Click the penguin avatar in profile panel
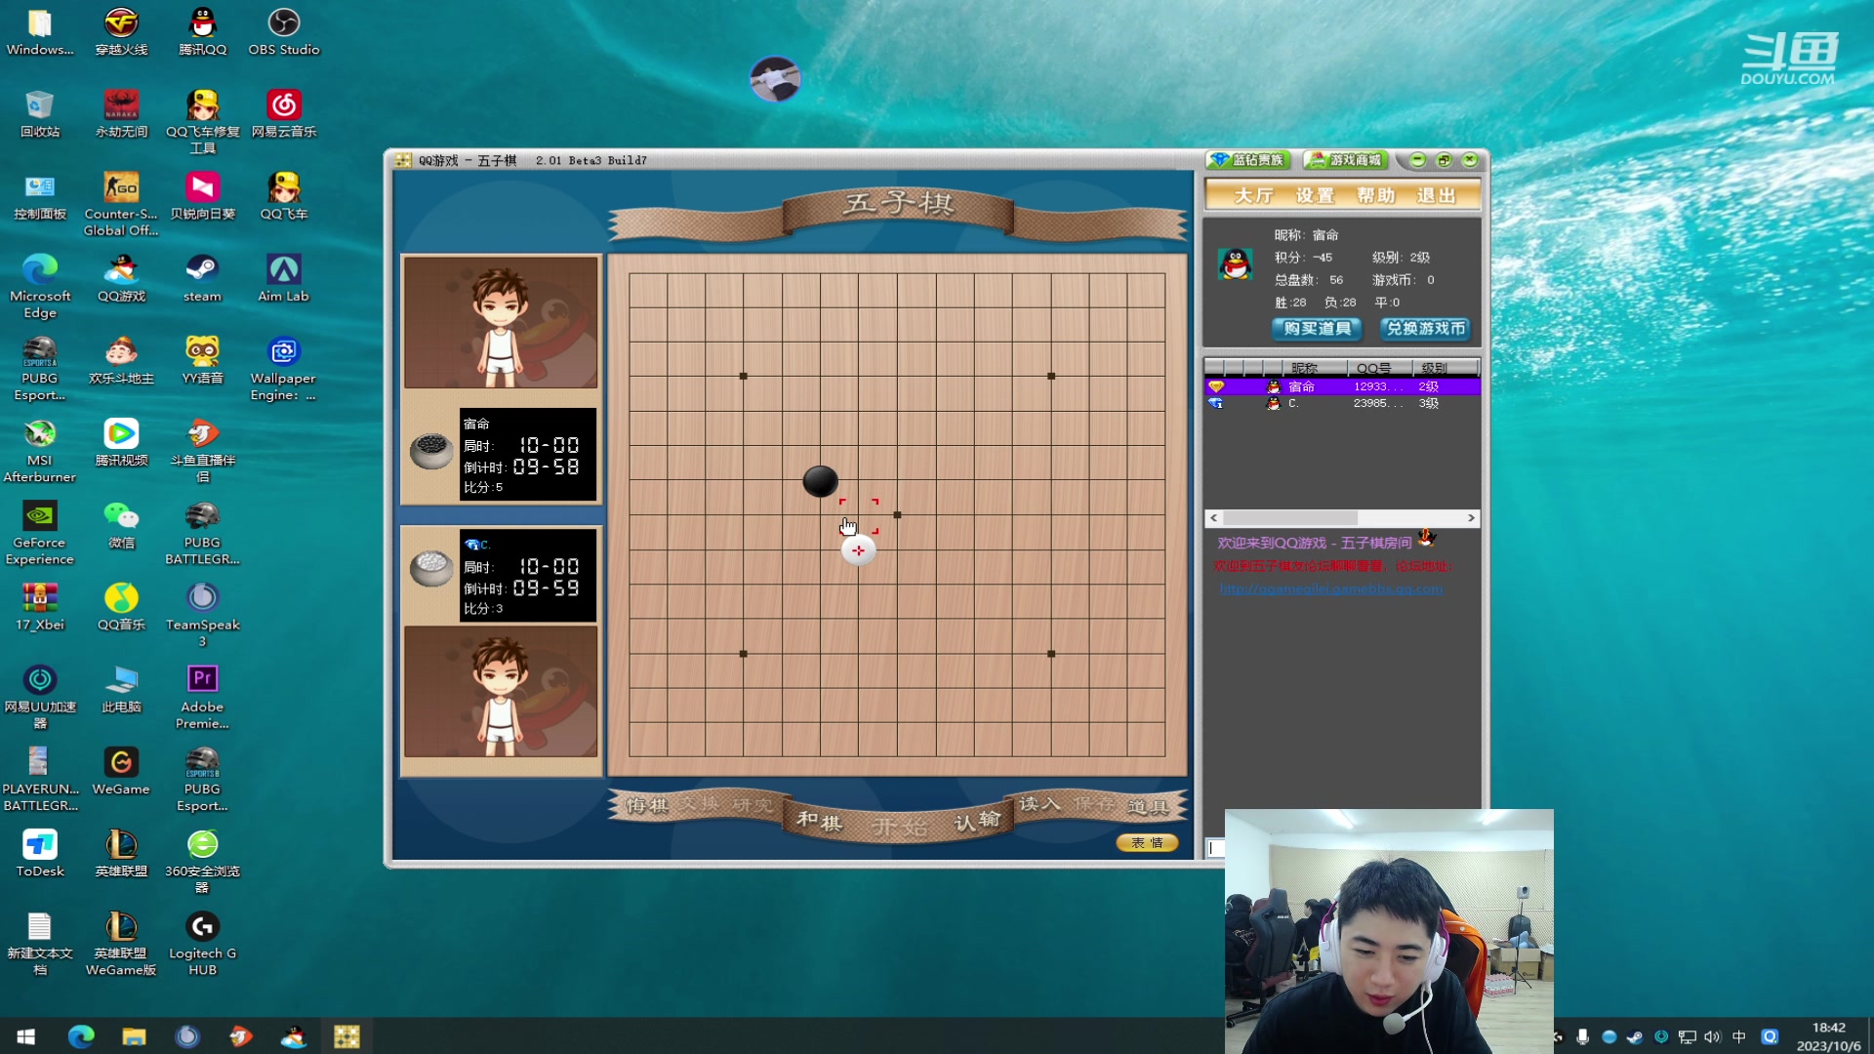This screenshot has height=1054, width=1874. click(1236, 264)
